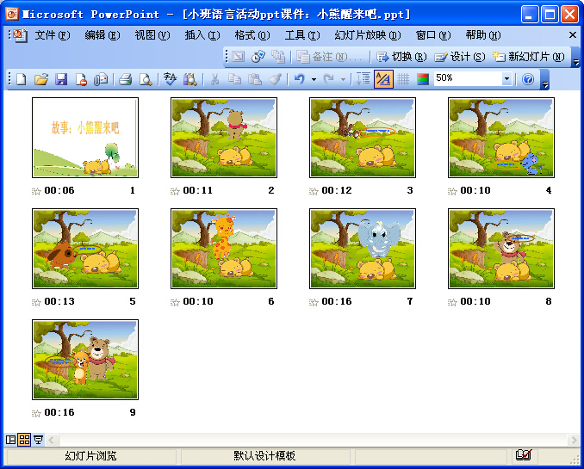Click the PowerPoint document icon in menu bar
The image size is (584, 469).
[20, 35]
